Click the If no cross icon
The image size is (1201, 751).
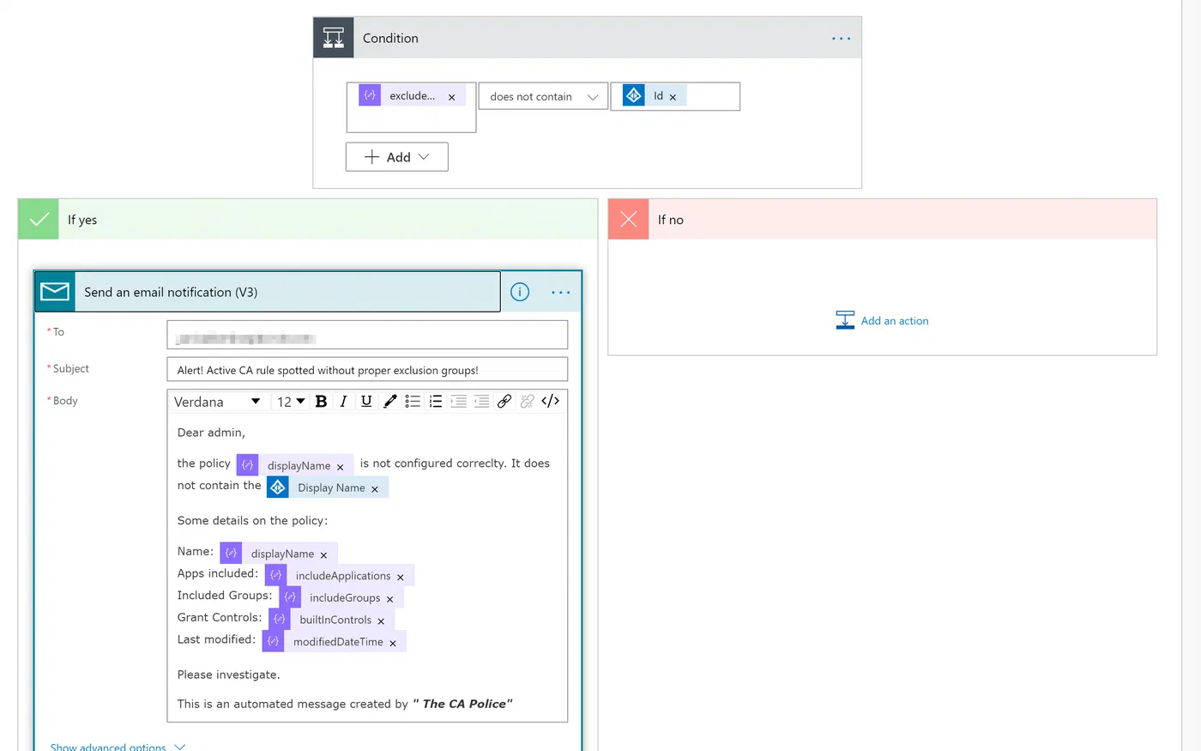coord(629,220)
